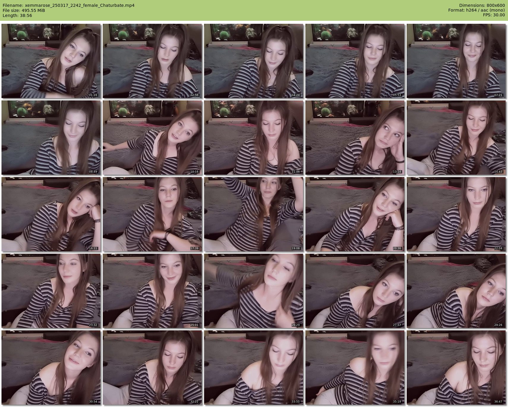Select the 'Length: 38:56' line
Viewport: 508px width, 407px height.
17,15
